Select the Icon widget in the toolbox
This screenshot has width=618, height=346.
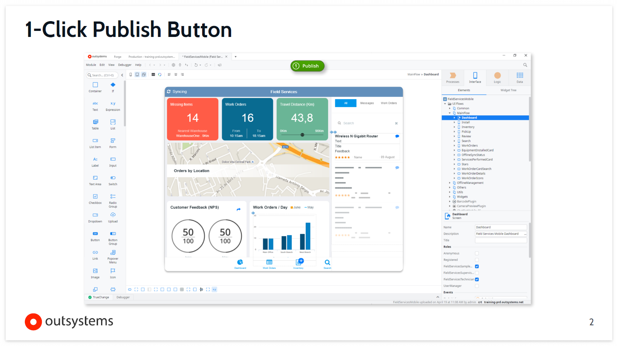[113, 273]
